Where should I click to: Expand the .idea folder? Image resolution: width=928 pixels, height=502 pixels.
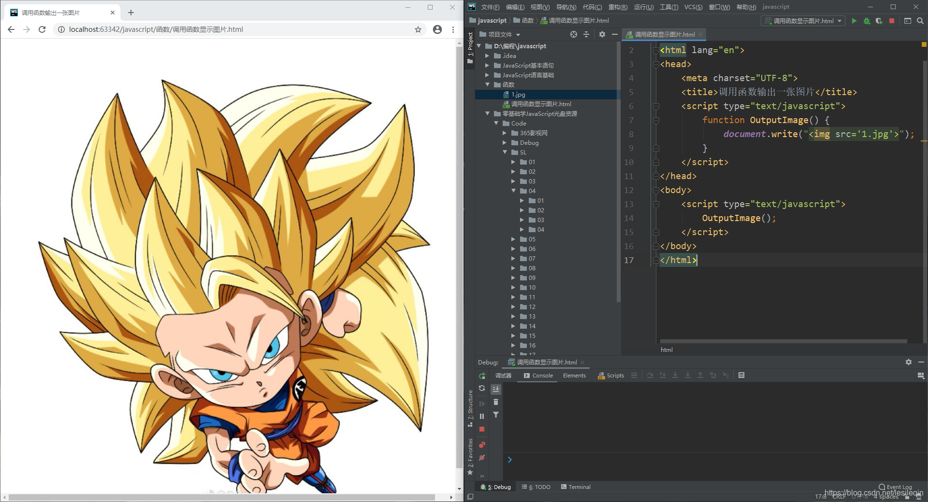(488, 56)
